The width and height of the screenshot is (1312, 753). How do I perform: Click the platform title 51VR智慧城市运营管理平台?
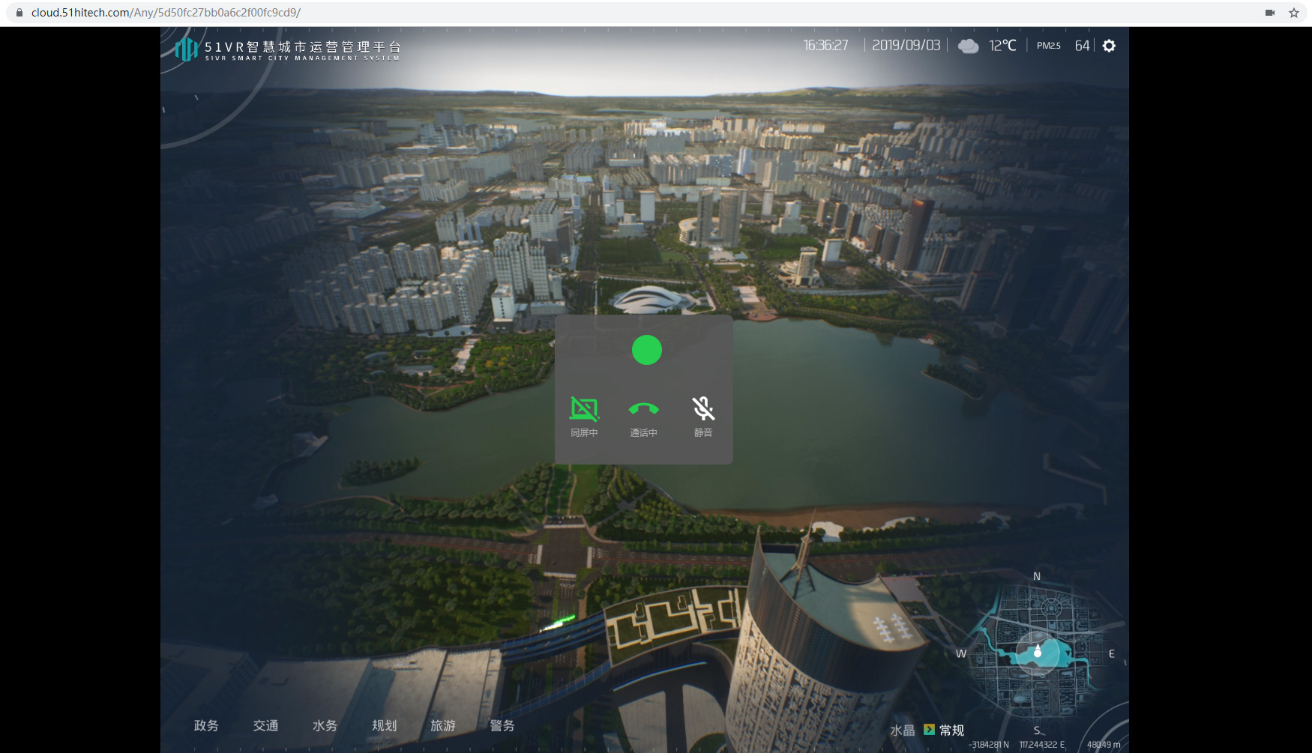(303, 47)
